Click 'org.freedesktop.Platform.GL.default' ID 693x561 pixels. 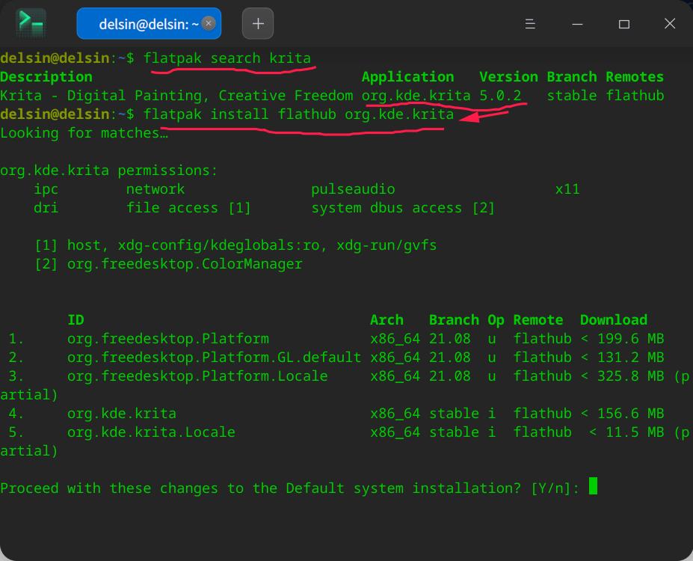(x=214, y=358)
